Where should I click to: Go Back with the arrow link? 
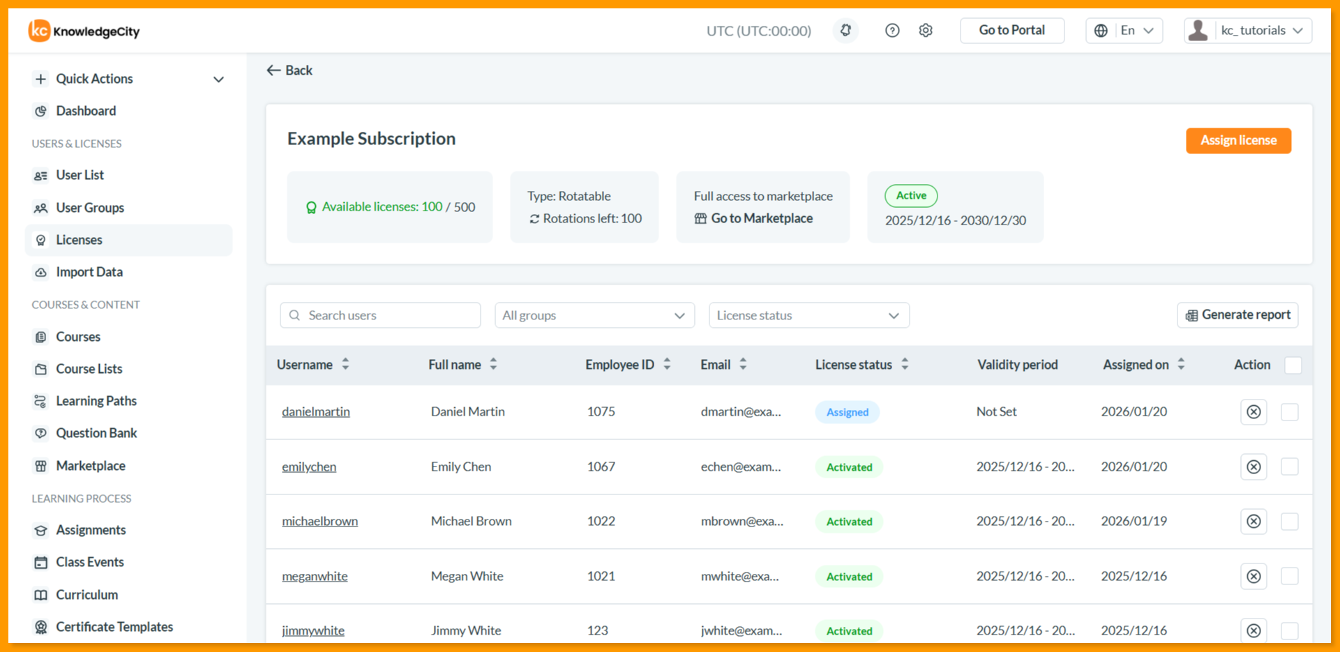(x=289, y=70)
